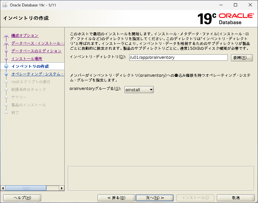Image resolution: width=258 pixels, height=203 pixels.
Task: Click the ヘルプ(H) button
Action: pos(22,198)
